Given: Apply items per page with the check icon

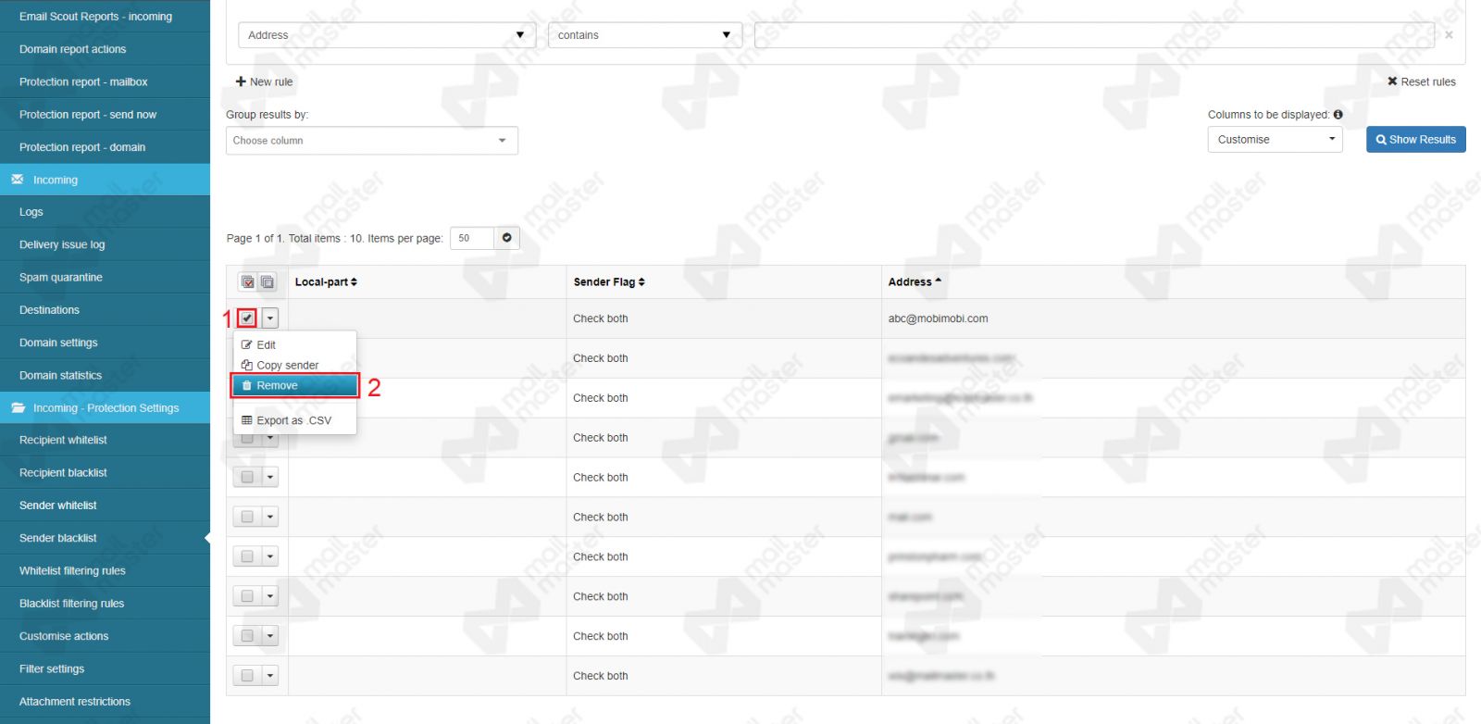Looking at the screenshot, I should tap(507, 238).
